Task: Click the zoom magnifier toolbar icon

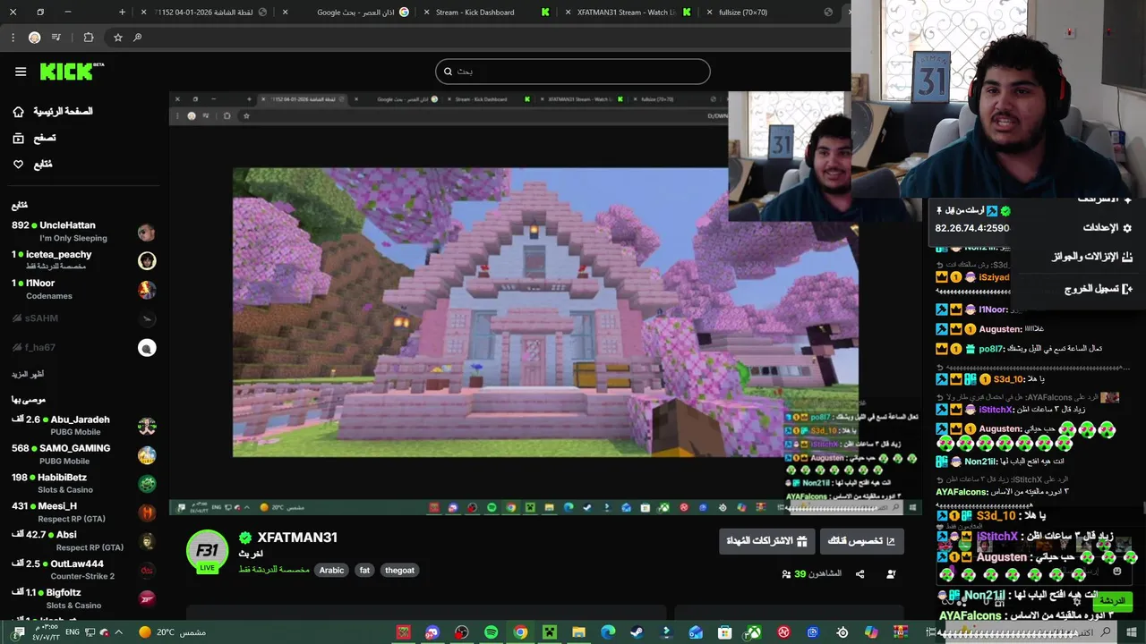Action: pyautogui.click(x=137, y=38)
